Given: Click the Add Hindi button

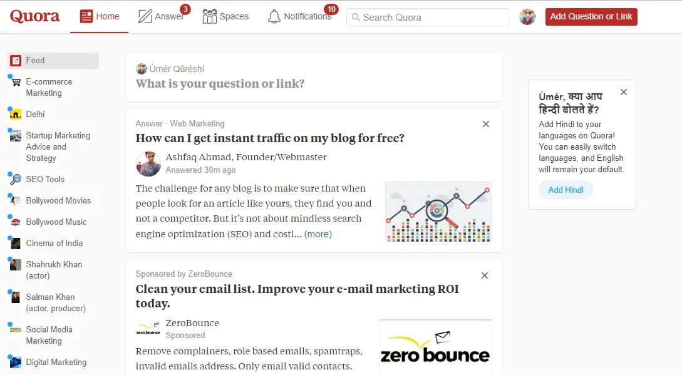Looking at the screenshot, I should point(566,189).
